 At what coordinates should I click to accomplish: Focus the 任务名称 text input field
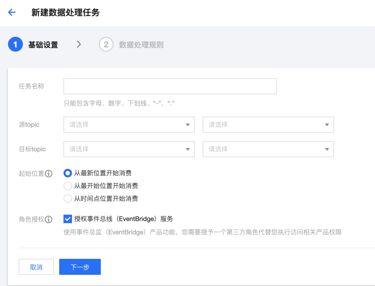point(170,86)
